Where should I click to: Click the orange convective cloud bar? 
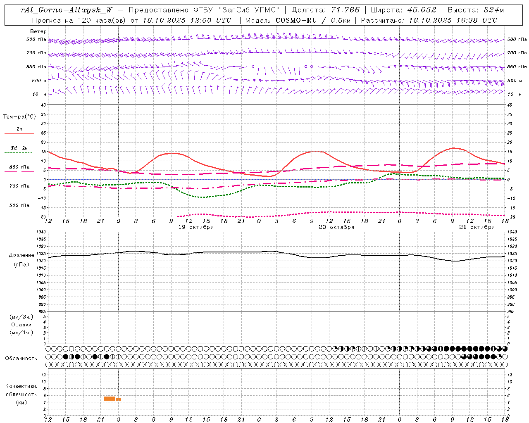[112, 399]
